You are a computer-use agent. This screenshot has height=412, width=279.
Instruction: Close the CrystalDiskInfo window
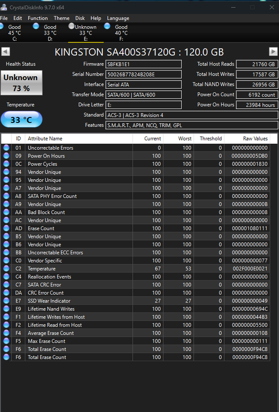coord(272,7)
